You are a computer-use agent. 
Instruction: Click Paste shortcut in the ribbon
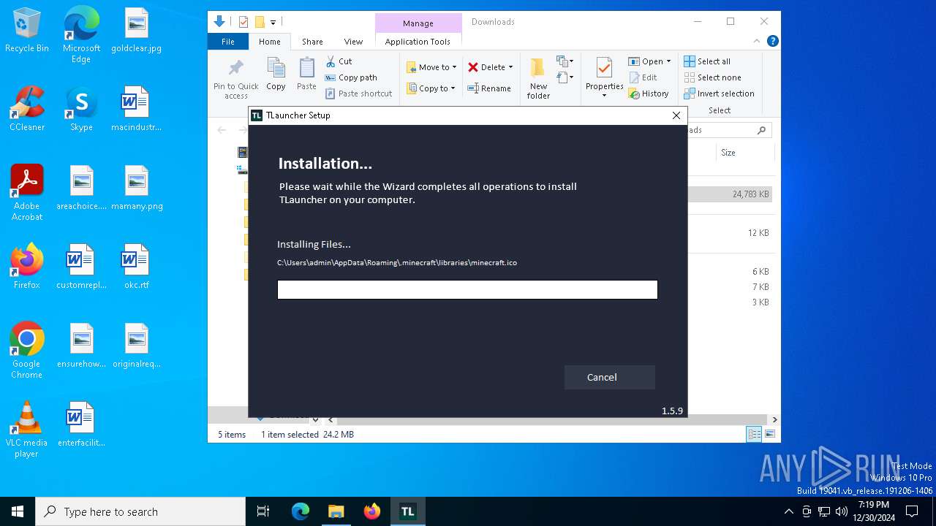[x=359, y=94]
